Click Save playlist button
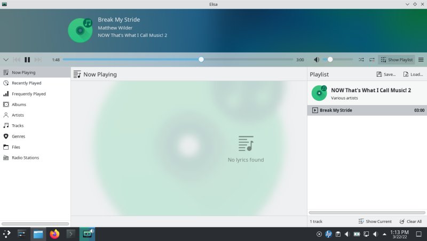This screenshot has height=241, width=427. pos(386,75)
